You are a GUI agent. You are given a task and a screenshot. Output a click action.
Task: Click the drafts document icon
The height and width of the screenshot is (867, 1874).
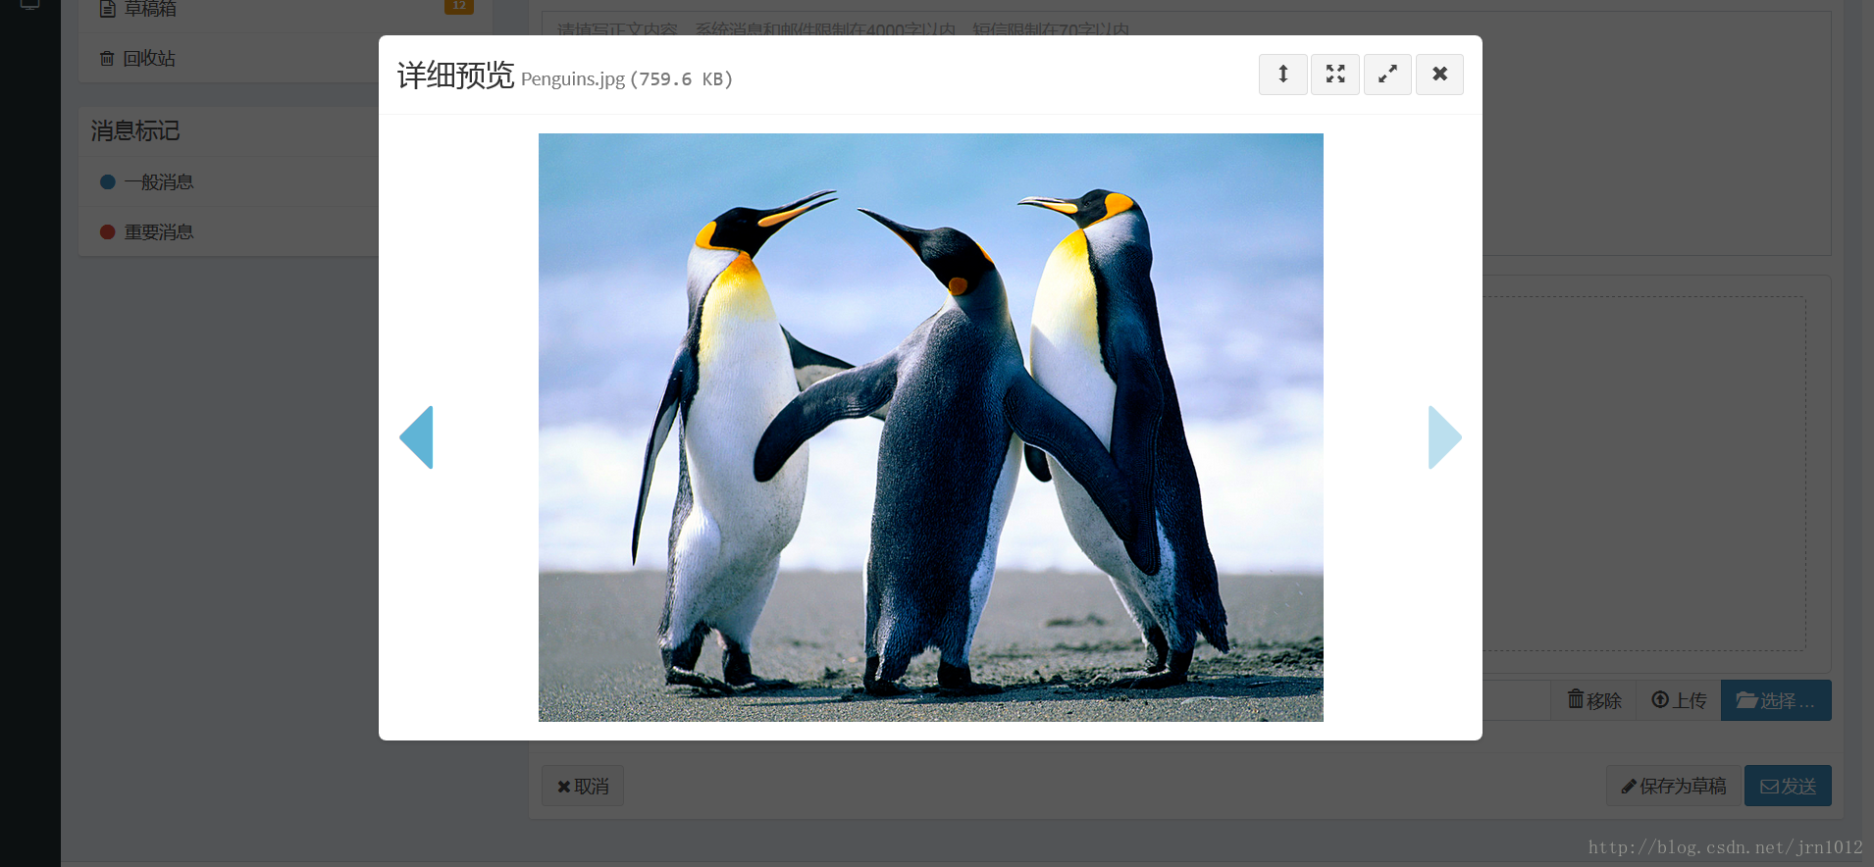tap(108, 9)
